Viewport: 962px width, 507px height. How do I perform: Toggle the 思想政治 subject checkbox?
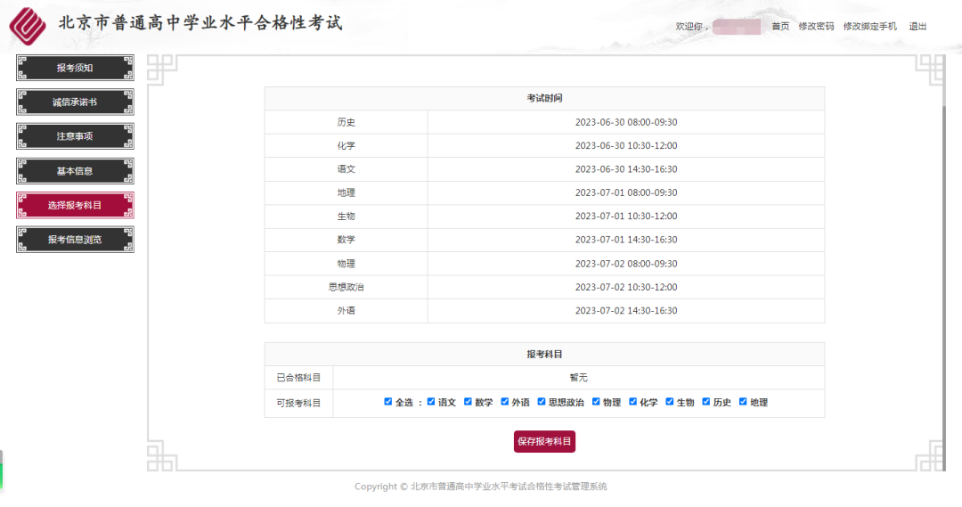point(542,402)
